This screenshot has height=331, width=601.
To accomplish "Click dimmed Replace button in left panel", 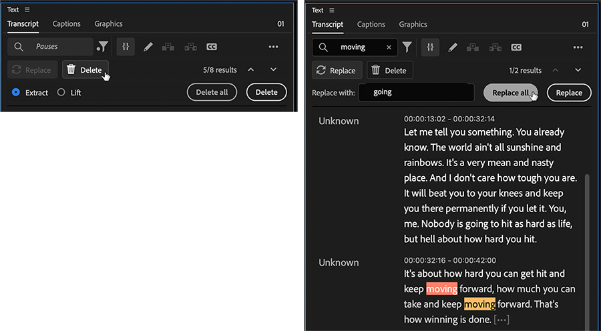I will 32,69.
